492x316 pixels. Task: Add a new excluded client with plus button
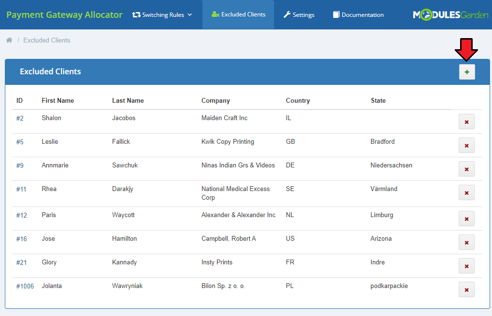point(467,72)
